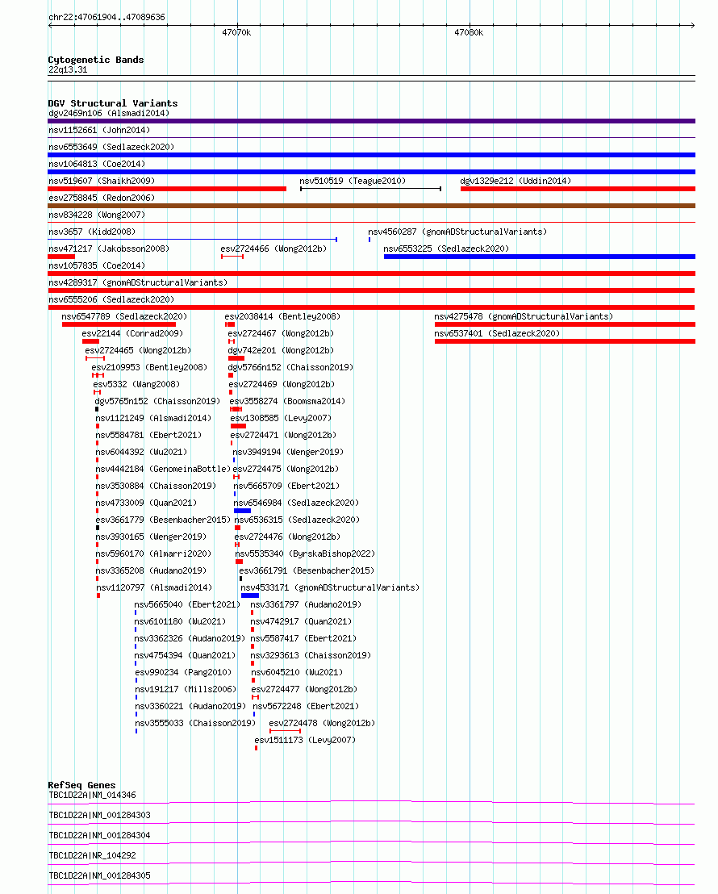Click TBC1D22A|NM_001284303 transcript label

pos(100,815)
